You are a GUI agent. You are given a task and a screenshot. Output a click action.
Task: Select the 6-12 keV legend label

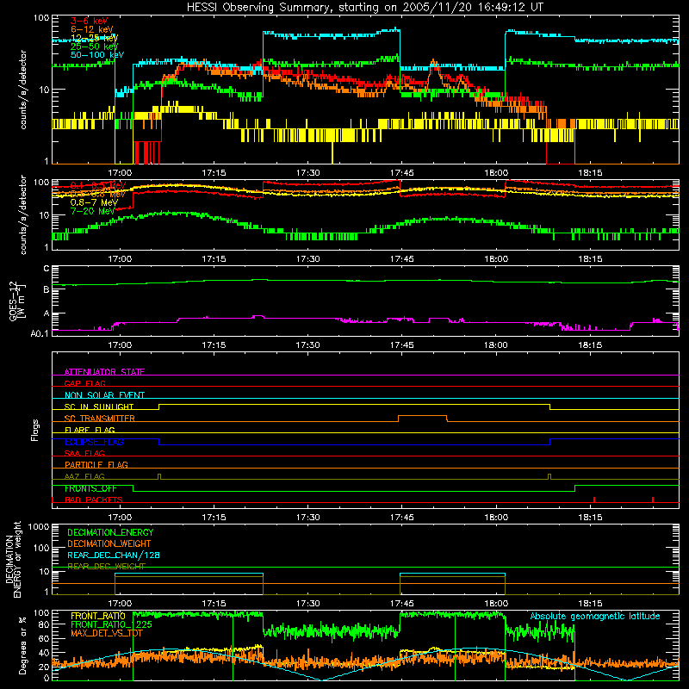coord(92,29)
